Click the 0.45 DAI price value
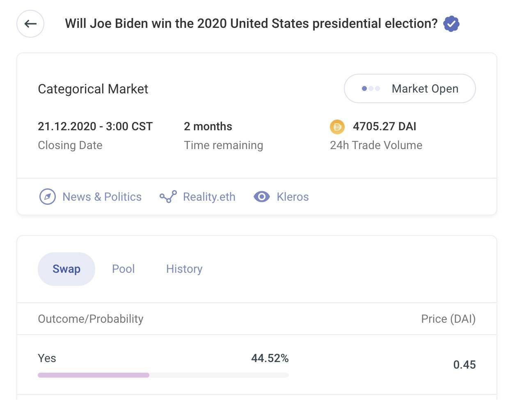The image size is (508, 403). coord(464,365)
